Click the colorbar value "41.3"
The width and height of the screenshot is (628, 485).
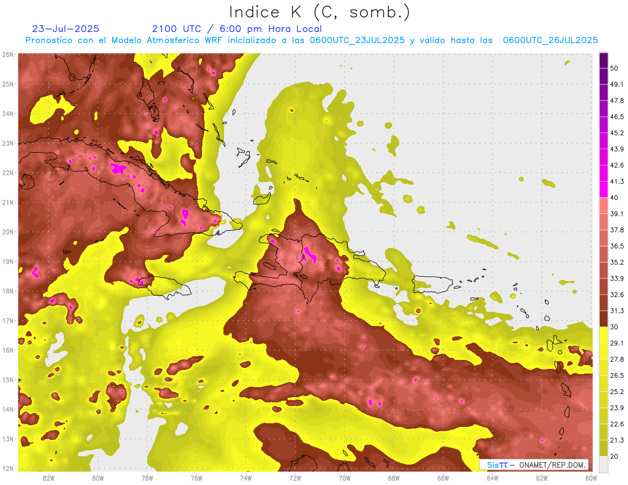tap(617, 182)
